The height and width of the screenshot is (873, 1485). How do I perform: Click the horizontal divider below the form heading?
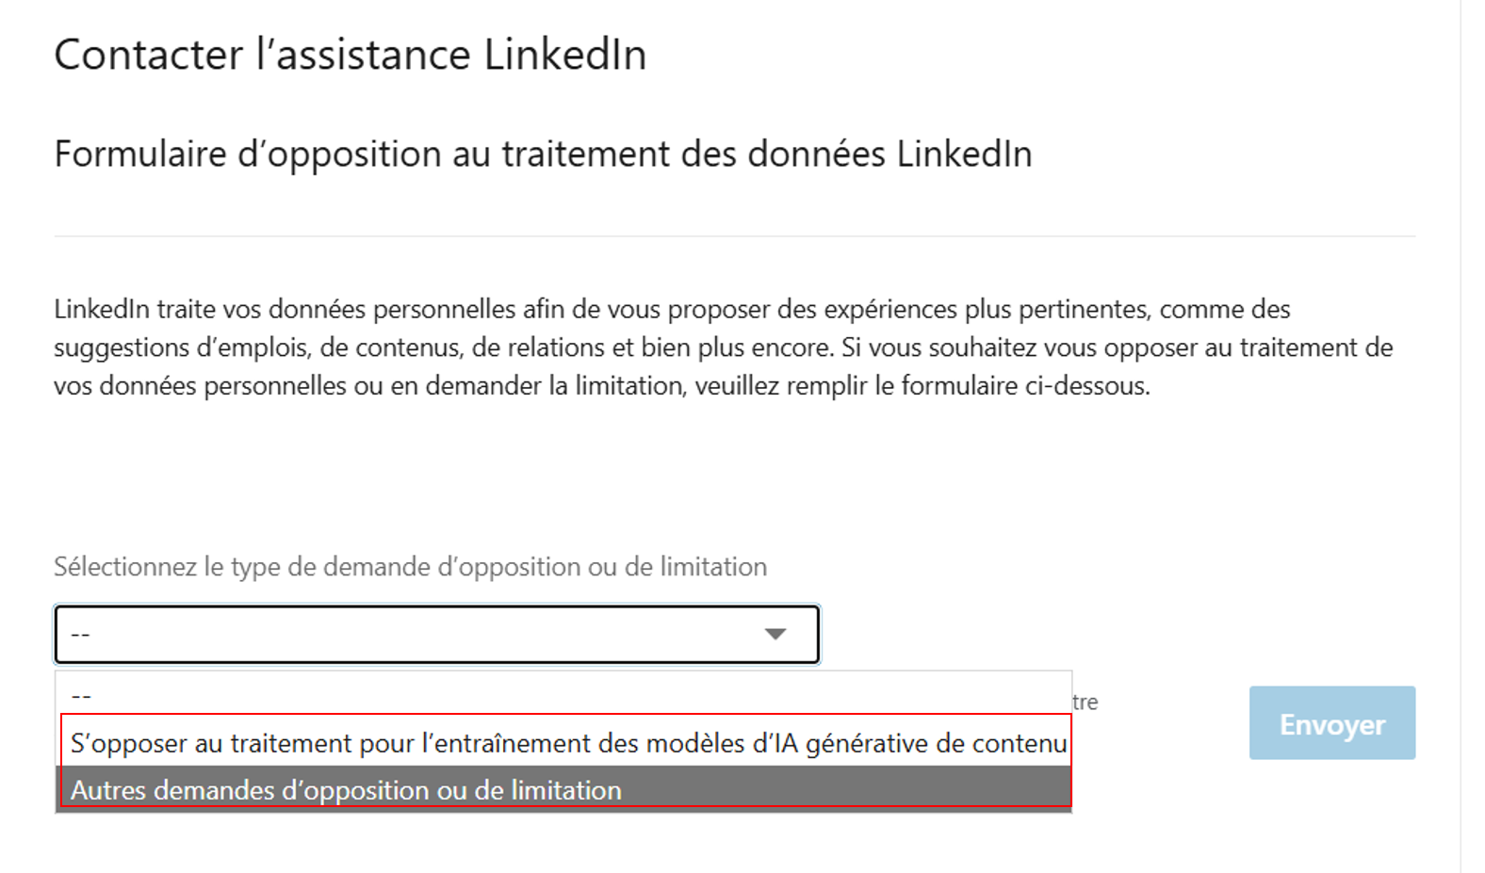click(734, 236)
